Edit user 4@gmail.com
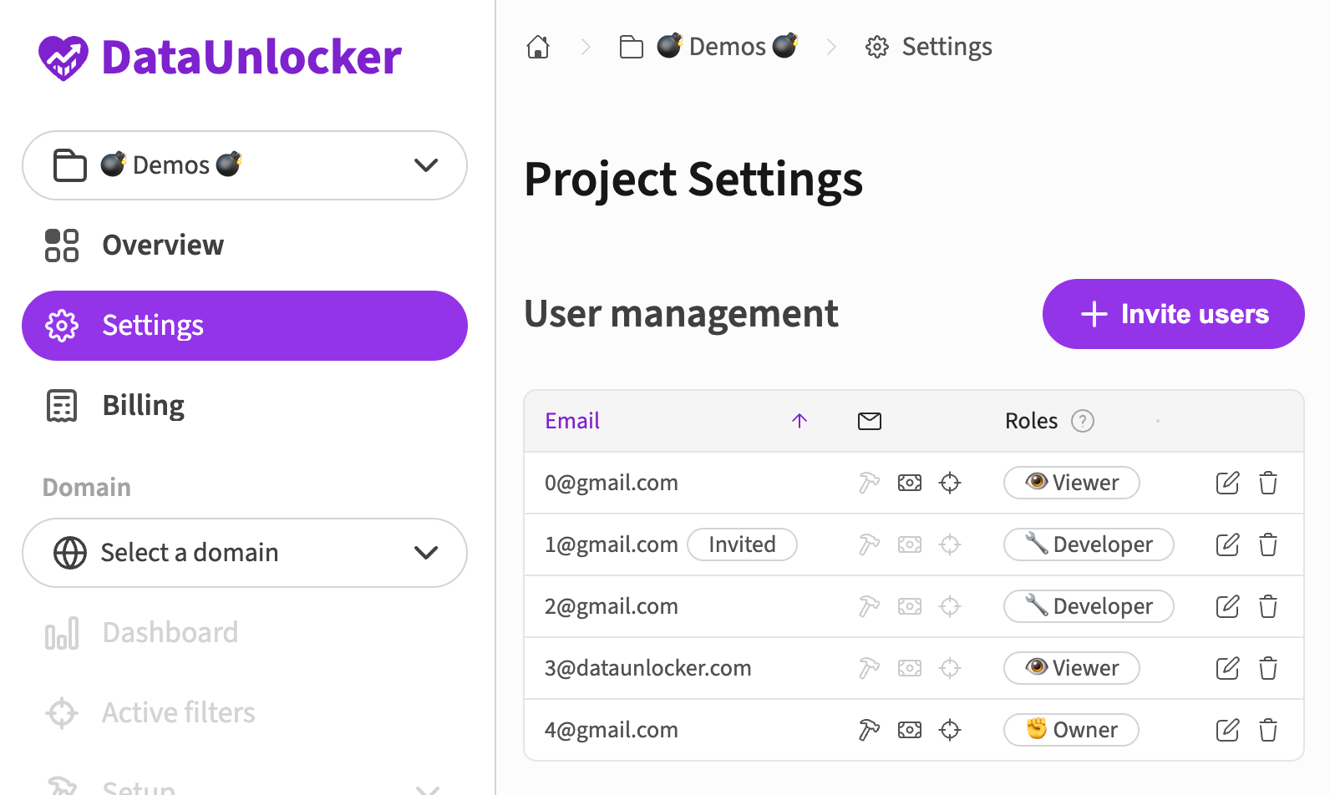This screenshot has height=795, width=1330. (1228, 730)
